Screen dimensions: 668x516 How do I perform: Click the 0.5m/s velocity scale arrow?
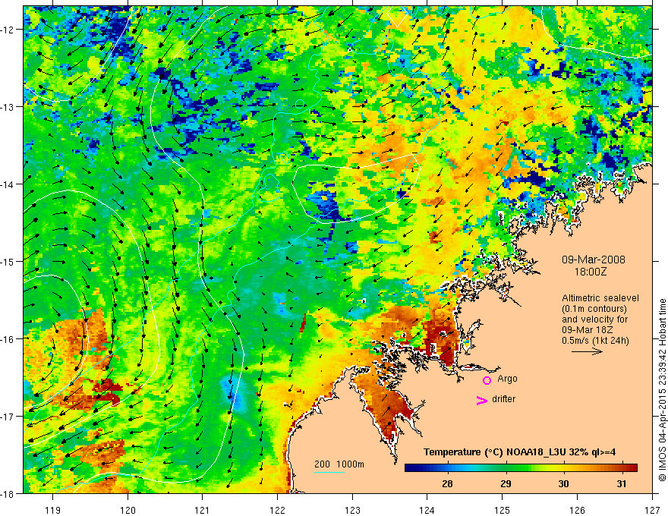pyautogui.click(x=587, y=351)
